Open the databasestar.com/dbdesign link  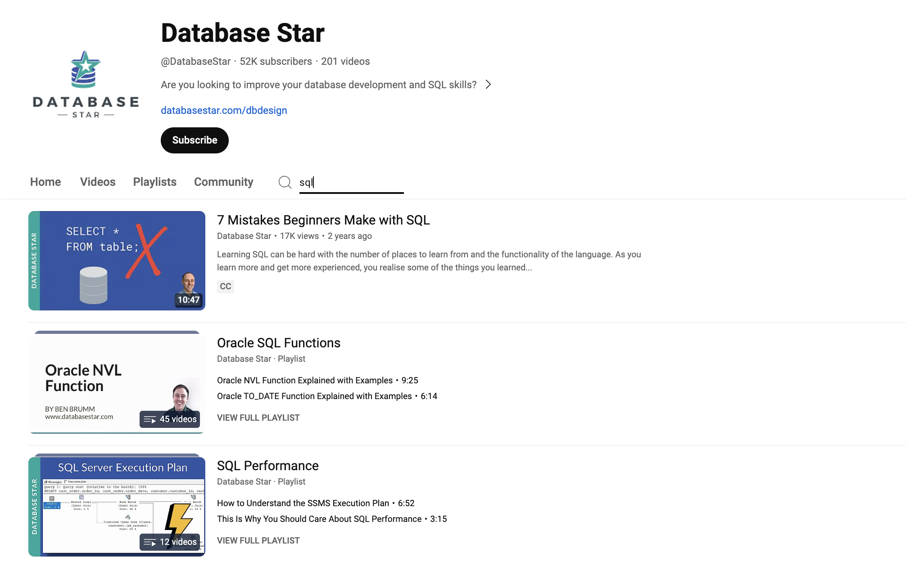tap(224, 111)
